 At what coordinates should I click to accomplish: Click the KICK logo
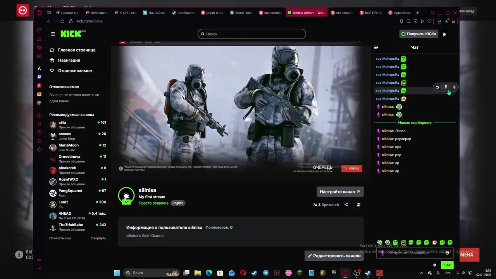[x=73, y=34]
